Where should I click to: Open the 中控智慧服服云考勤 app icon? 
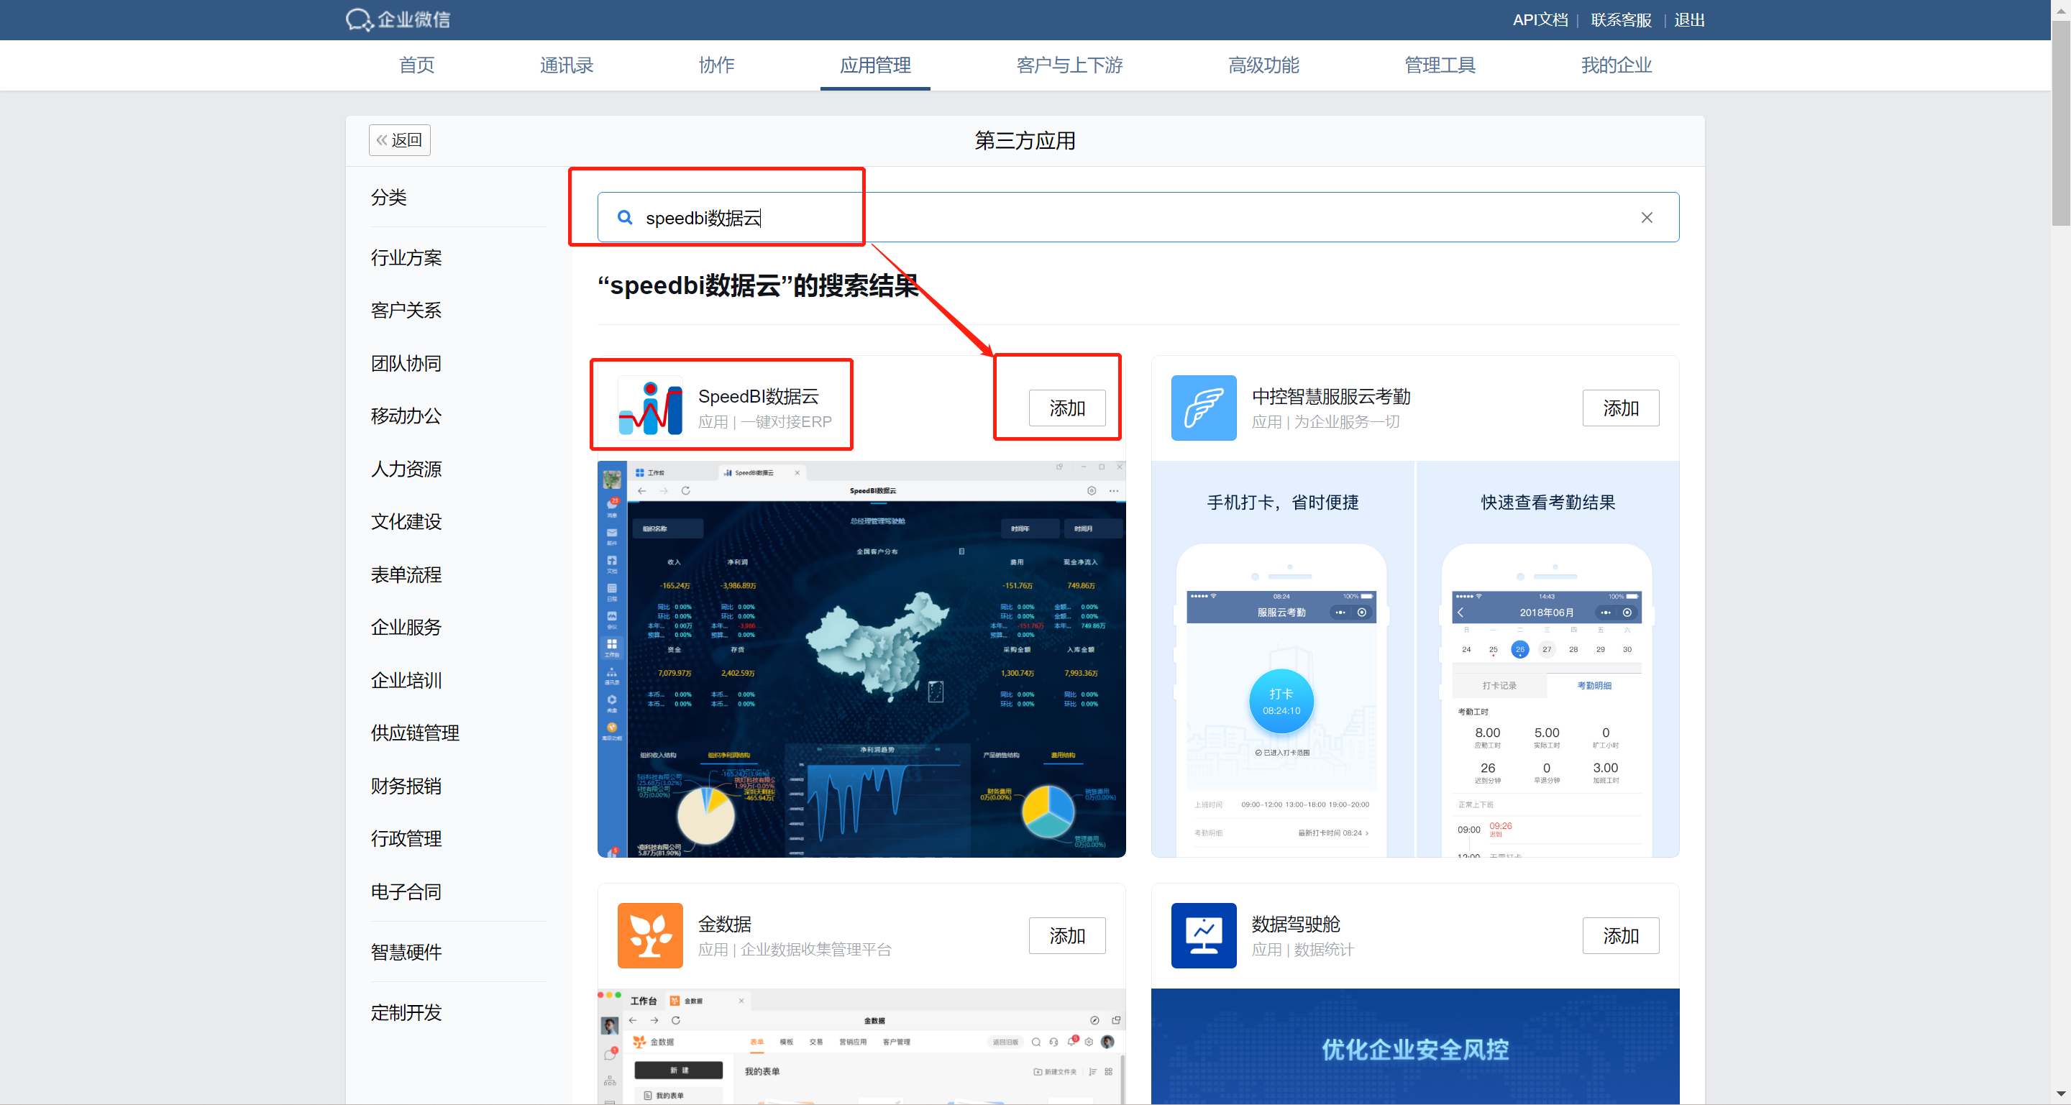pyautogui.click(x=1204, y=408)
